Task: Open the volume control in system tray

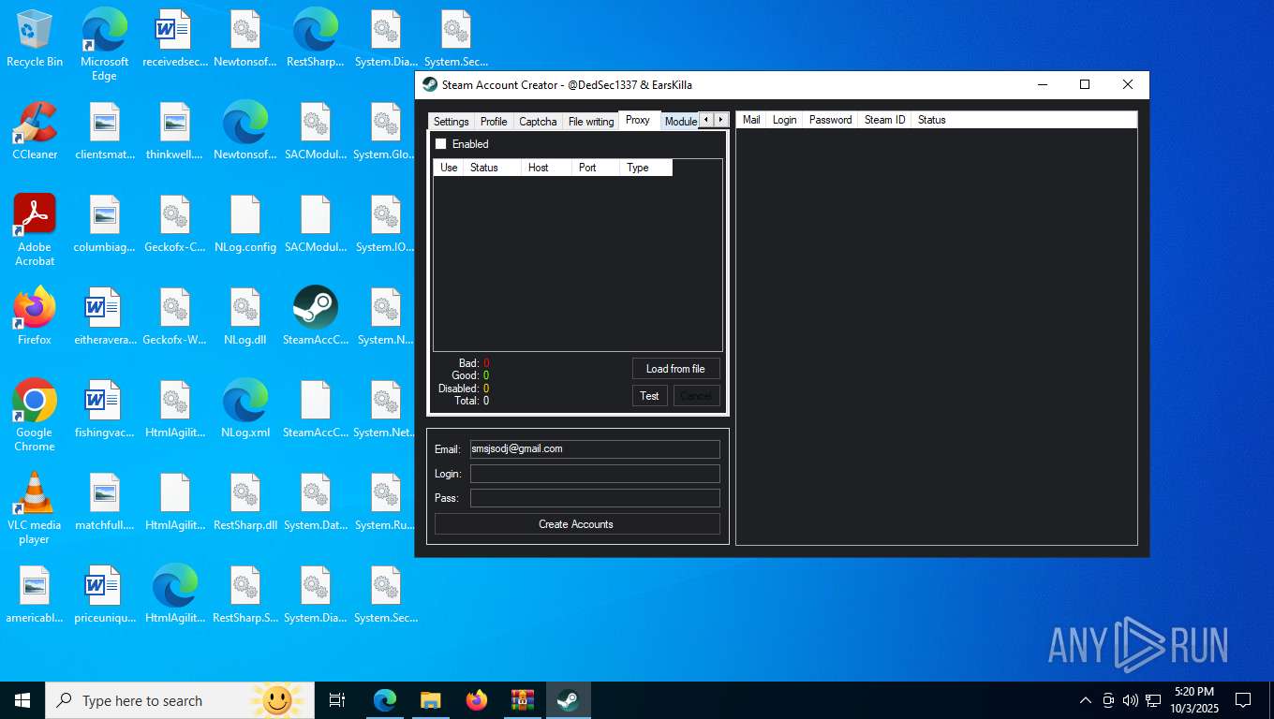Action: click(x=1130, y=700)
